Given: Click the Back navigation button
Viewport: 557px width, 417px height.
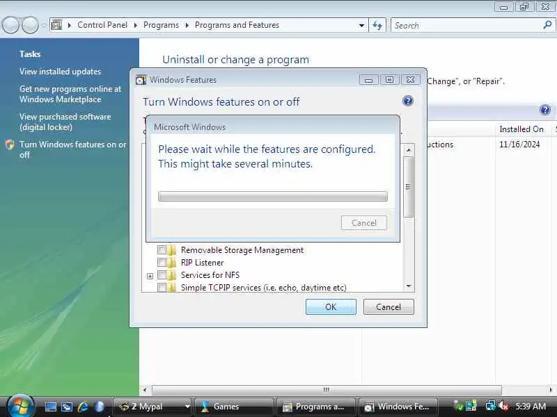Looking at the screenshot, I should click(10, 25).
